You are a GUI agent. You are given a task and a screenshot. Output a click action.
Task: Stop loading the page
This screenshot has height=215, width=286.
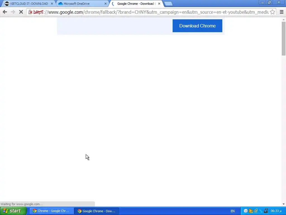[21, 12]
